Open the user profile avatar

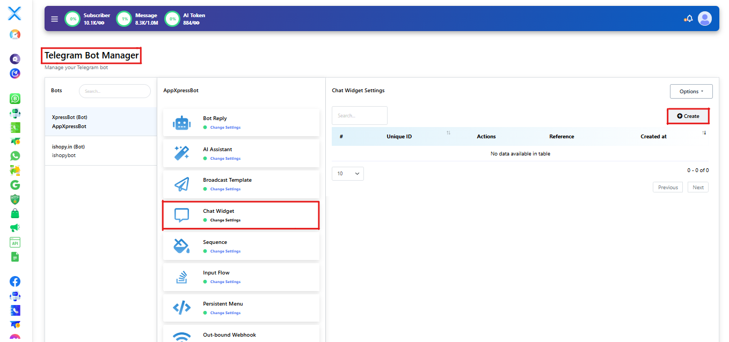coord(704,19)
